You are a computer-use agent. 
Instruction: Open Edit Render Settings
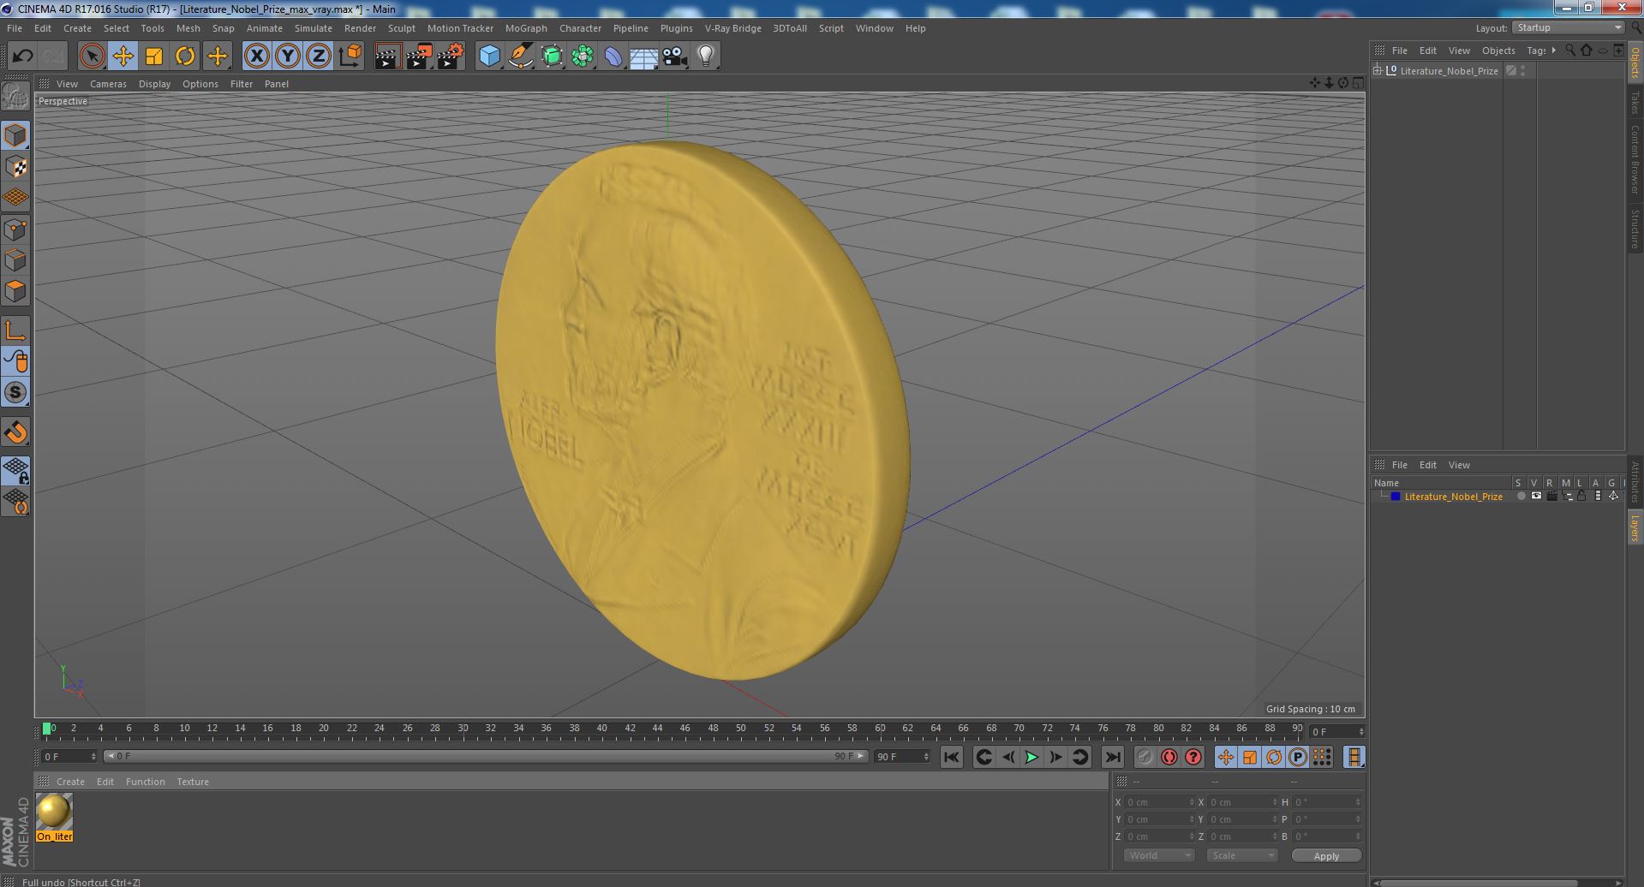tap(451, 57)
